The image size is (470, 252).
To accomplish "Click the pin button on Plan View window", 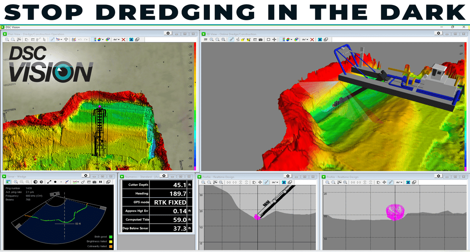I will coord(168,34).
